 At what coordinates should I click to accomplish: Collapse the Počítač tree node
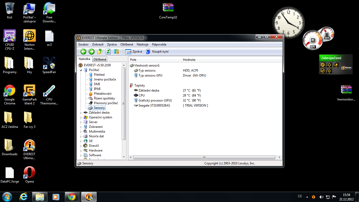pyautogui.click(x=81, y=70)
